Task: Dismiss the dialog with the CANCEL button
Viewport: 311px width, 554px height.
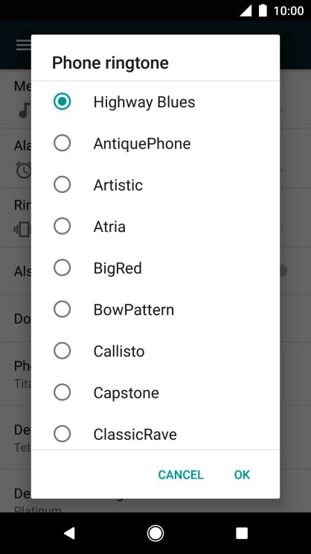Action: (181, 474)
